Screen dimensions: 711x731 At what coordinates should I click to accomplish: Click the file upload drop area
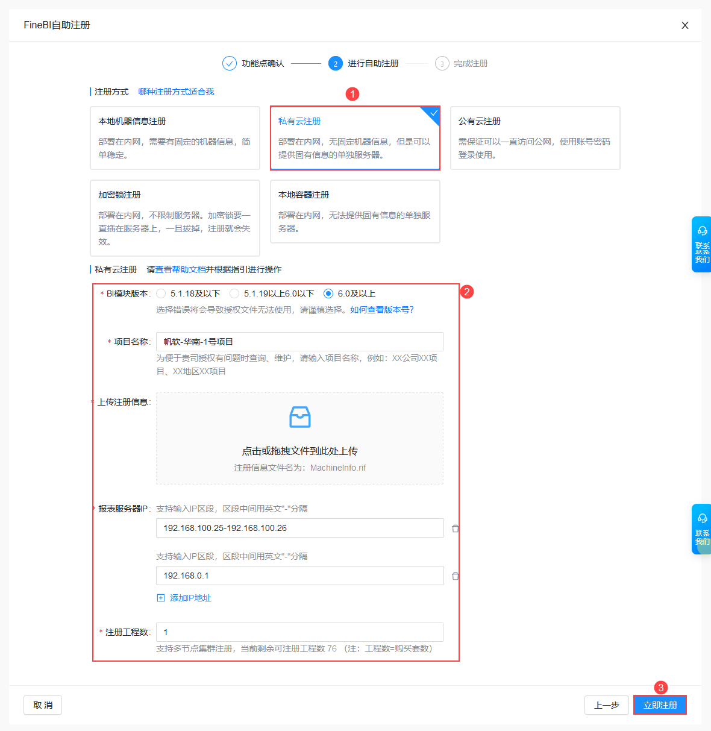tap(299, 439)
